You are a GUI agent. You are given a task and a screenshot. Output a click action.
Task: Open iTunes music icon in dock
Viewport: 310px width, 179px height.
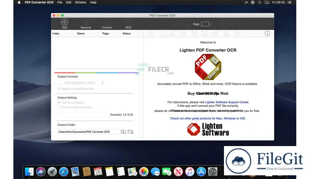[189, 172]
